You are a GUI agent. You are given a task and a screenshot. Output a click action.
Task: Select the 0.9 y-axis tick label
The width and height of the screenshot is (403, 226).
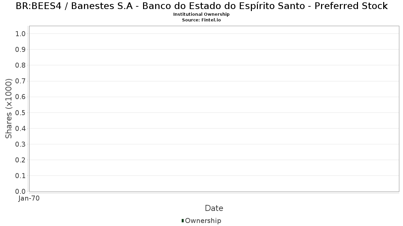pos(20,49)
